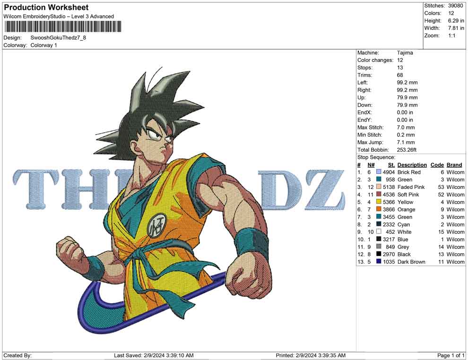The width and height of the screenshot is (468, 360).
Task: Click the St. column header
Action: [391, 164]
